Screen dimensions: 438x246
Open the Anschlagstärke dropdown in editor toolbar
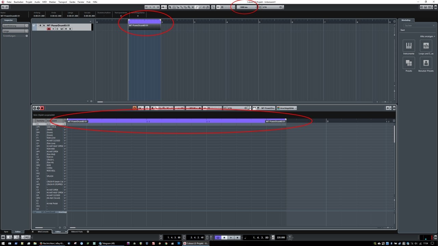[x=286, y=108]
